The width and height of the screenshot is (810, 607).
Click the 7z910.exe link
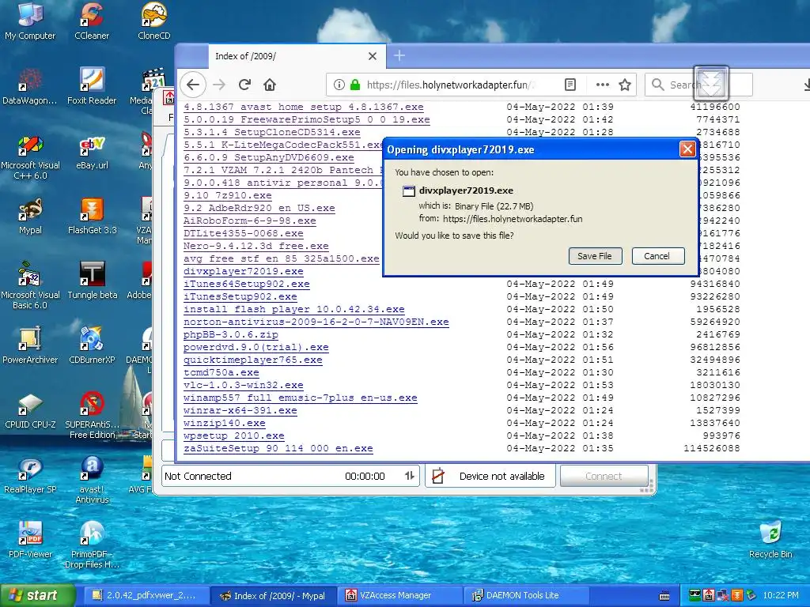click(x=228, y=195)
